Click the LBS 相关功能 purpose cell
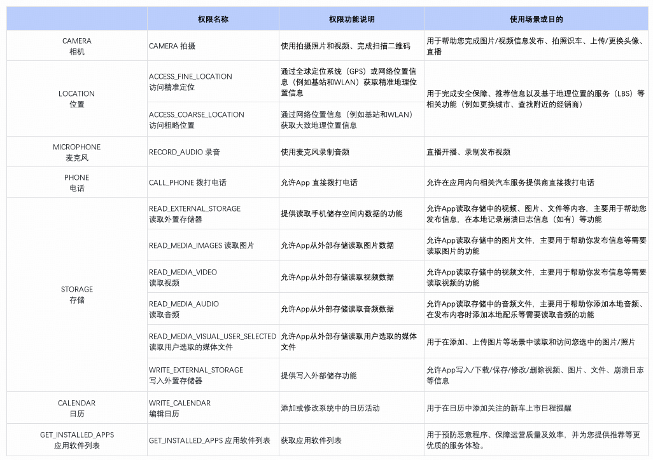Screen dimensions: 653x460 tap(536, 99)
